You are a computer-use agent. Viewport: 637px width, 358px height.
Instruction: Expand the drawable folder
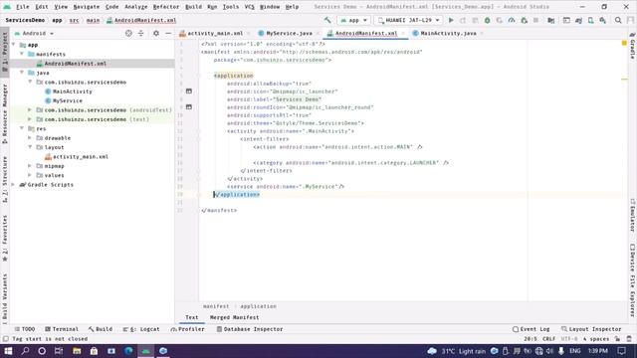point(30,137)
